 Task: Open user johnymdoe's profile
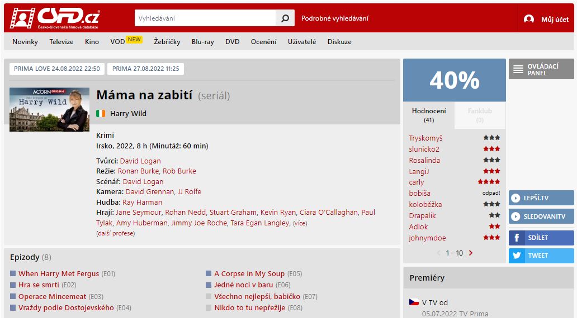point(427,238)
